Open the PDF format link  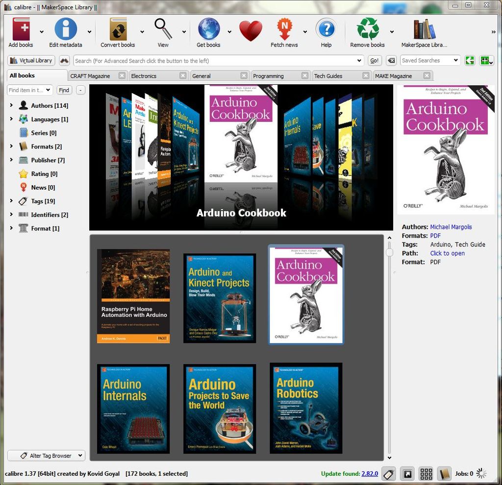pyautogui.click(x=435, y=236)
